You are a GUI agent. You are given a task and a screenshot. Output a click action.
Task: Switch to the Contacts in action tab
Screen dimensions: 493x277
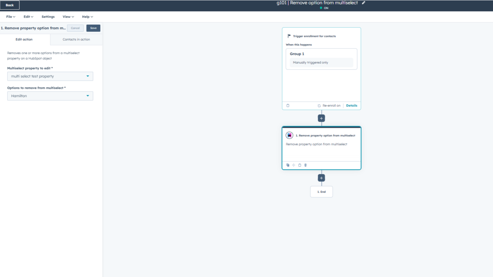pyautogui.click(x=76, y=39)
